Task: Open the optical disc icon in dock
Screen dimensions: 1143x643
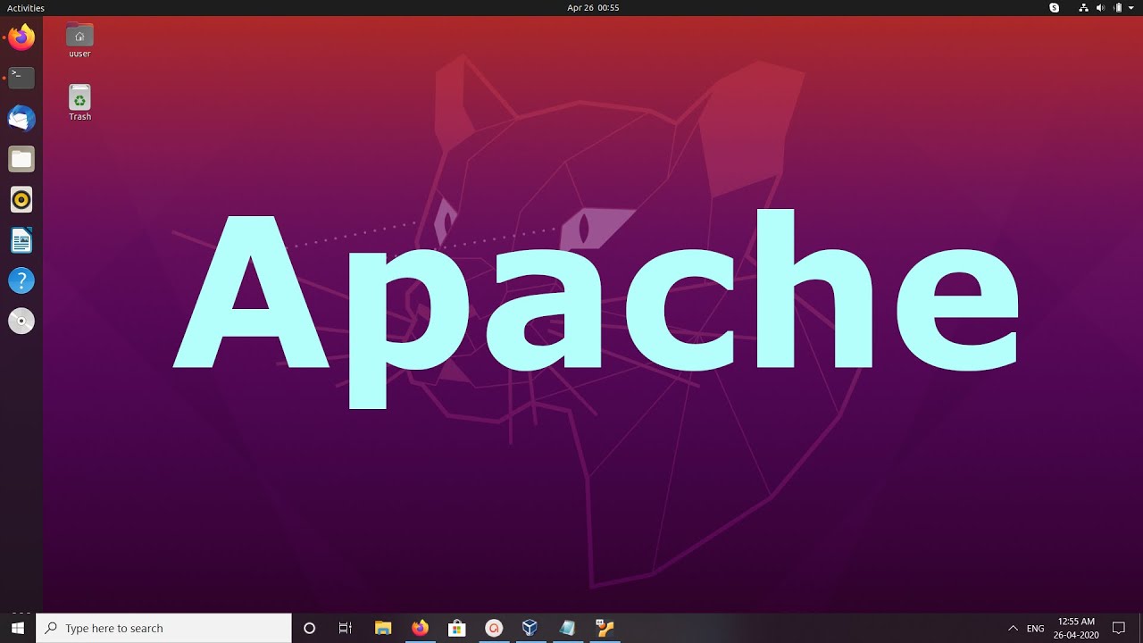Action: coord(21,321)
